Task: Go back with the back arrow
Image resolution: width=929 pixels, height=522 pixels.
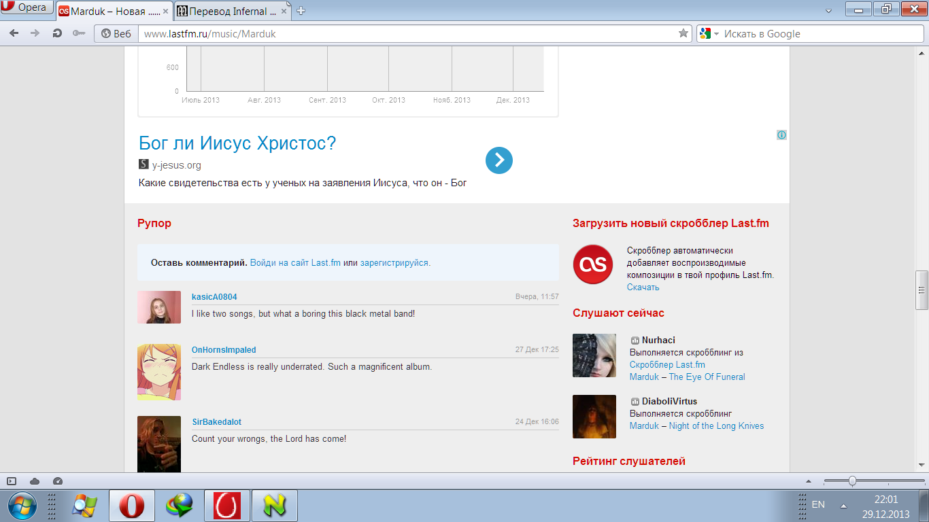Action: click(14, 33)
